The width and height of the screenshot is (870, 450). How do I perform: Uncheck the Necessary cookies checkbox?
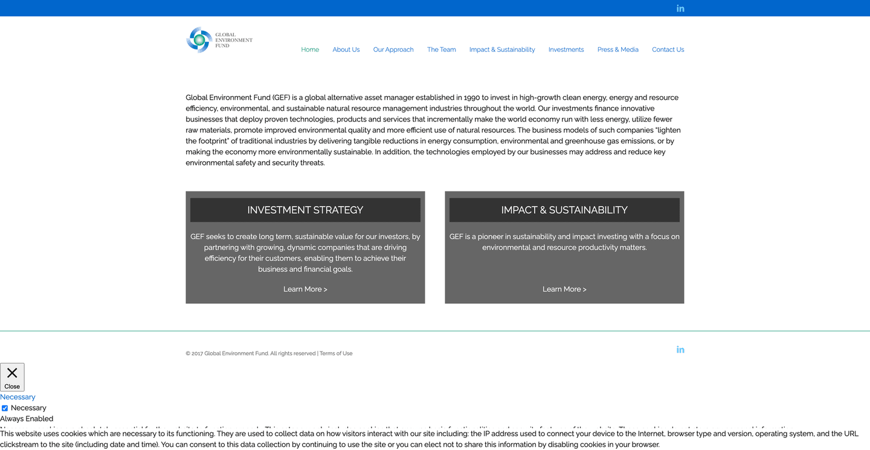point(5,408)
